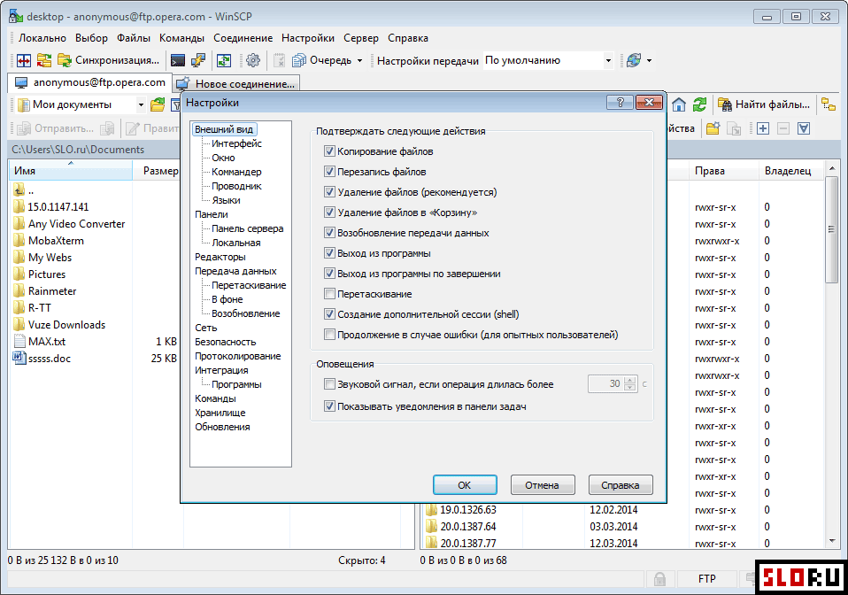848x595 pixels.
Task: Expand the Мои документы drive dropdown
Action: click(x=141, y=104)
